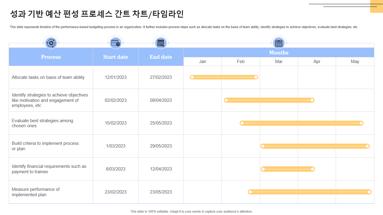
Task: Click the Gantt bar for Build criteria row
Action: (x=315, y=146)
